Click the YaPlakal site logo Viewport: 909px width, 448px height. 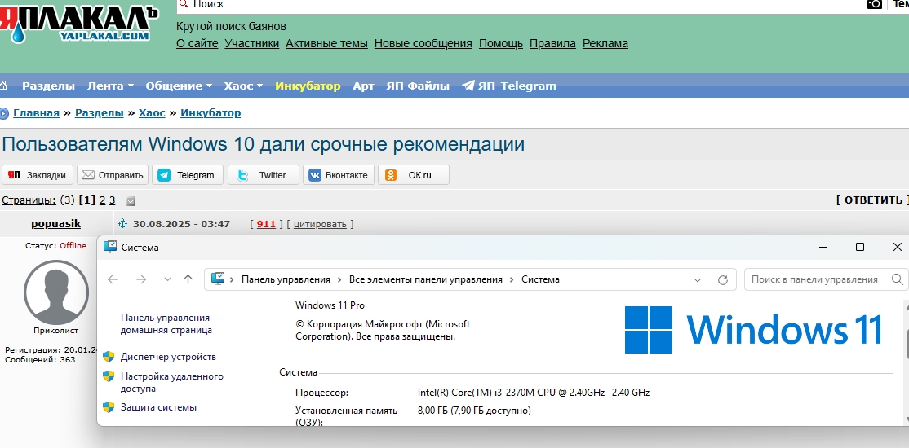coord(78,23)
